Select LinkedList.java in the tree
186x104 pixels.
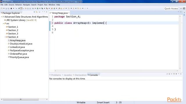click(17, 47)
